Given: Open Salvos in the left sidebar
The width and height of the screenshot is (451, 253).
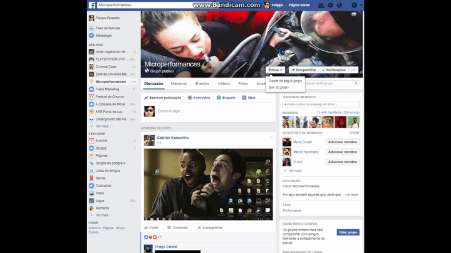Looking at the screenshot, I should coord(101,178).
